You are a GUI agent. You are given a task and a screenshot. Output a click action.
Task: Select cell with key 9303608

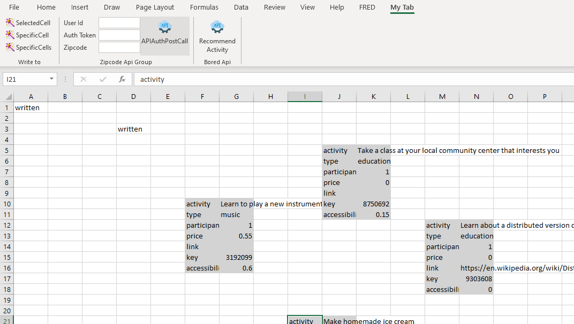point(476,279)
